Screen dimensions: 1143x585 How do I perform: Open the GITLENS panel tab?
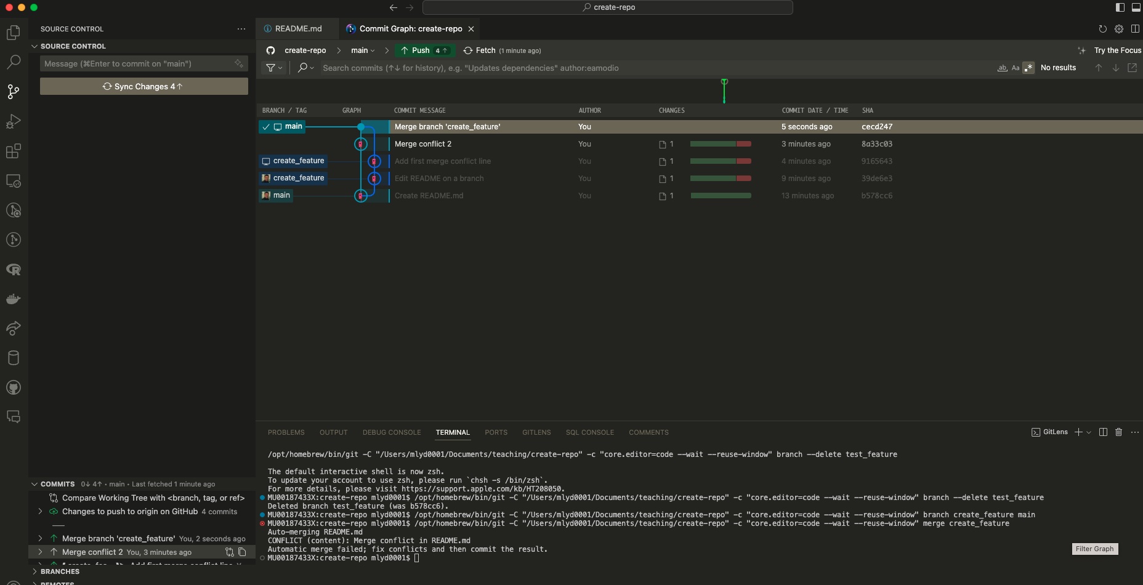pos(536,432)
